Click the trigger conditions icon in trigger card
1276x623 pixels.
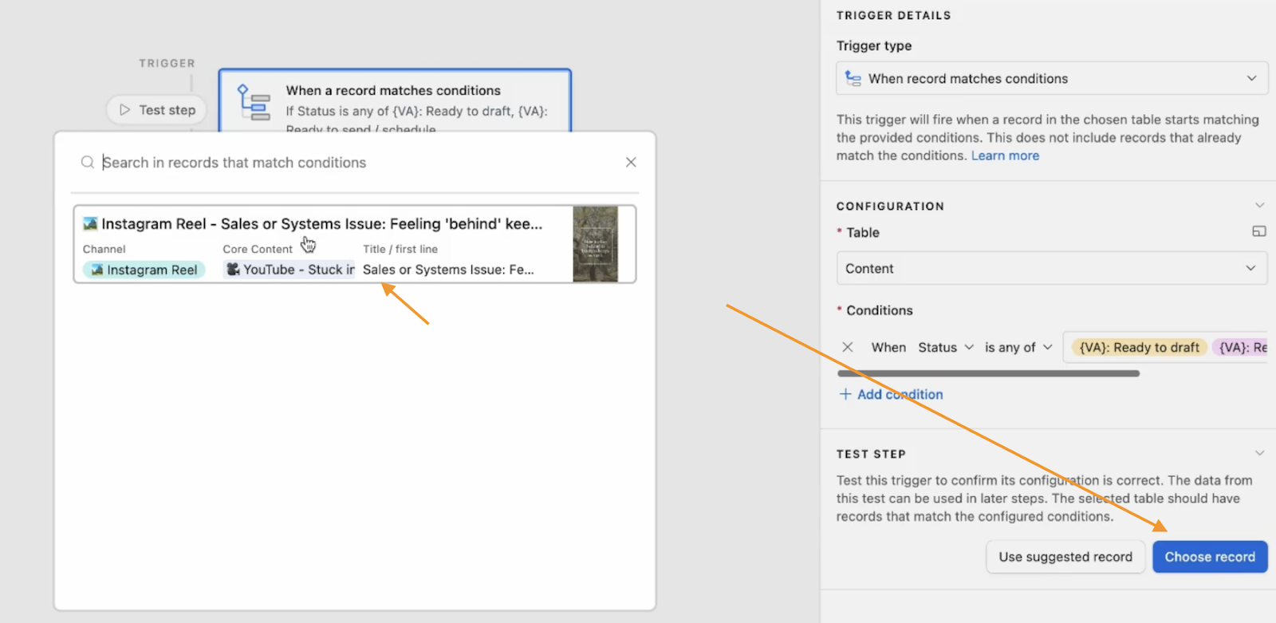(x=254, y=102)
